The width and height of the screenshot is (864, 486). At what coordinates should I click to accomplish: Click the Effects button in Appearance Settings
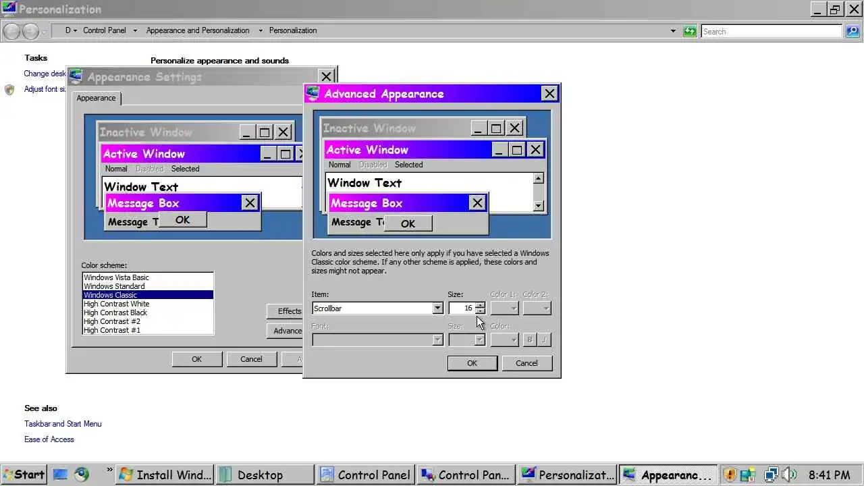pyautogui.click(x=286, y=311)
